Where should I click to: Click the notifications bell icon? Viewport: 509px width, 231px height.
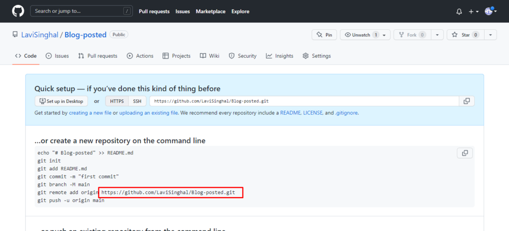pos(459,11)
